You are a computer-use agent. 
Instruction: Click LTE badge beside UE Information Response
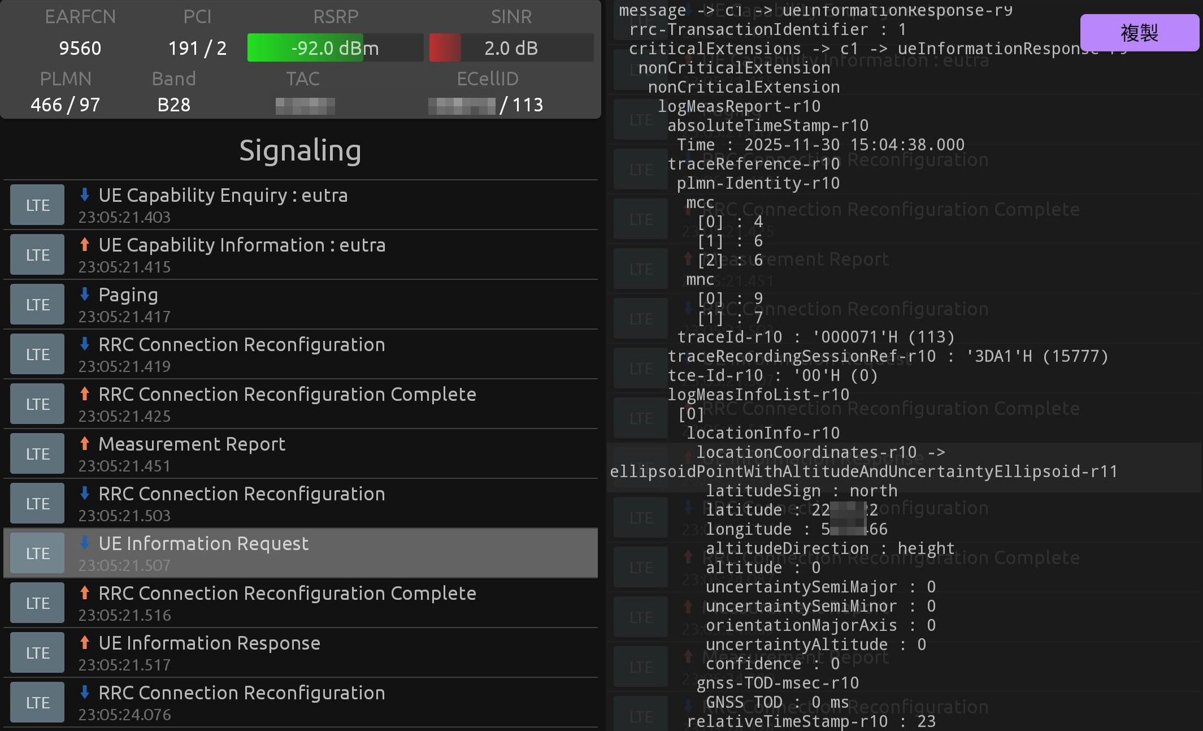(37, 653)
